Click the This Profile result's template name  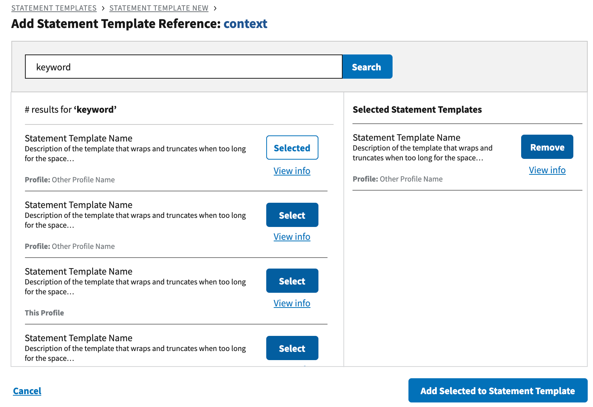pyautogui.click(x=79, y=272)
